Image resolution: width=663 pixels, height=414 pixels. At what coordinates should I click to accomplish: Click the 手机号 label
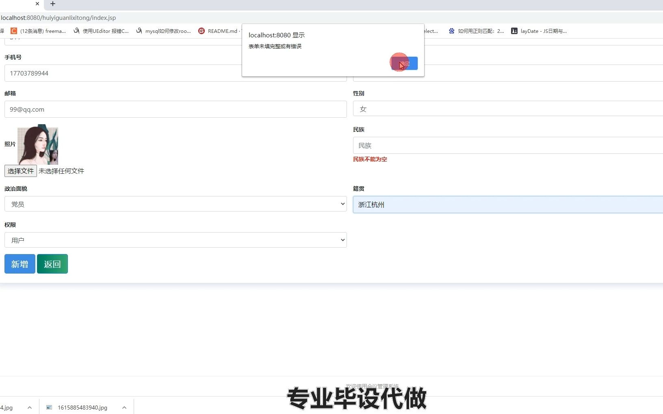[x=13, y=57]
